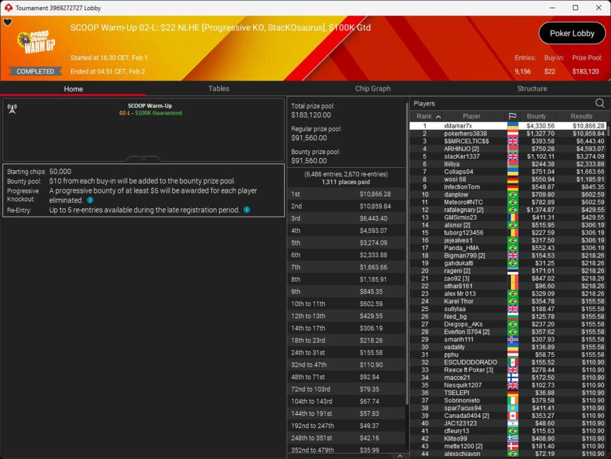Click the Re-Entry info icon
Viewport: 611px width, 459px height.
tap(246, 210)
